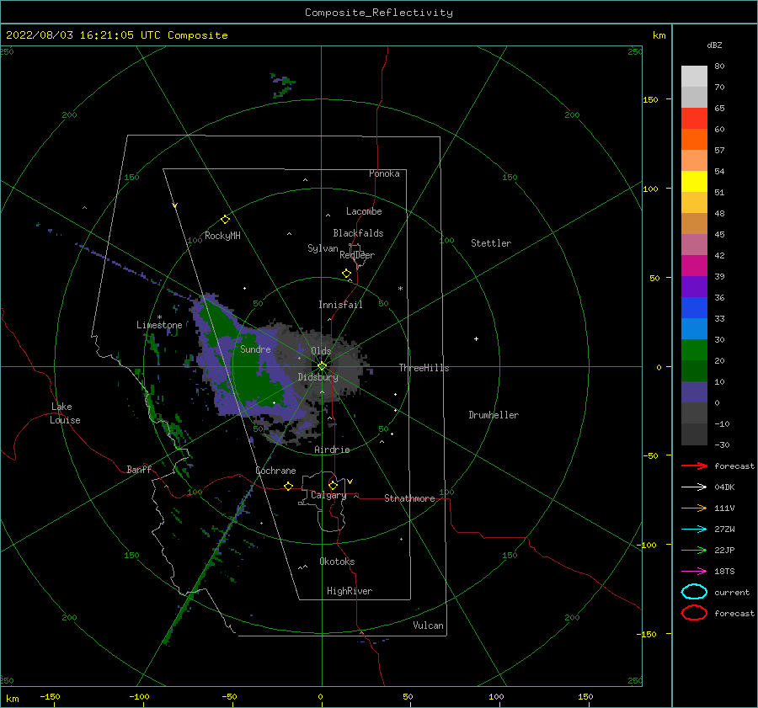
Task: Click the yellow diamond marker near RockyMH
Action: [x=225, y=220]
